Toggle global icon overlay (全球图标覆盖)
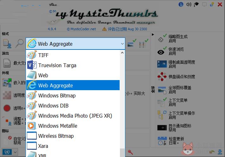Image resolution: width=225 pixels, height=157 pixels. (x=174, y=90)
